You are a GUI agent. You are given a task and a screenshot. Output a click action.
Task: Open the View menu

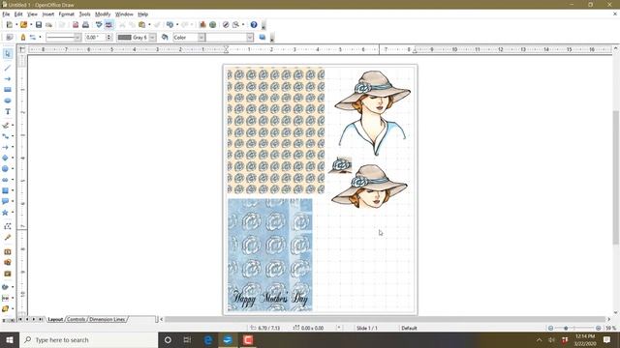32,14
